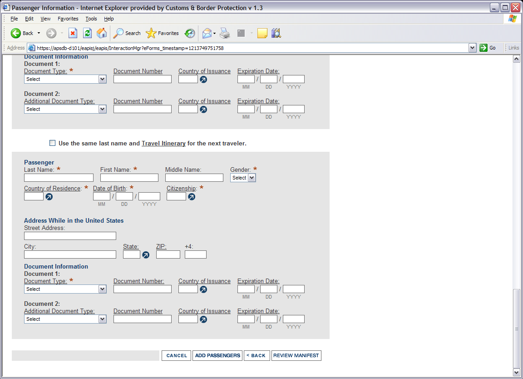
Task: Click the ZIP code field
Action: coord(168,254)
